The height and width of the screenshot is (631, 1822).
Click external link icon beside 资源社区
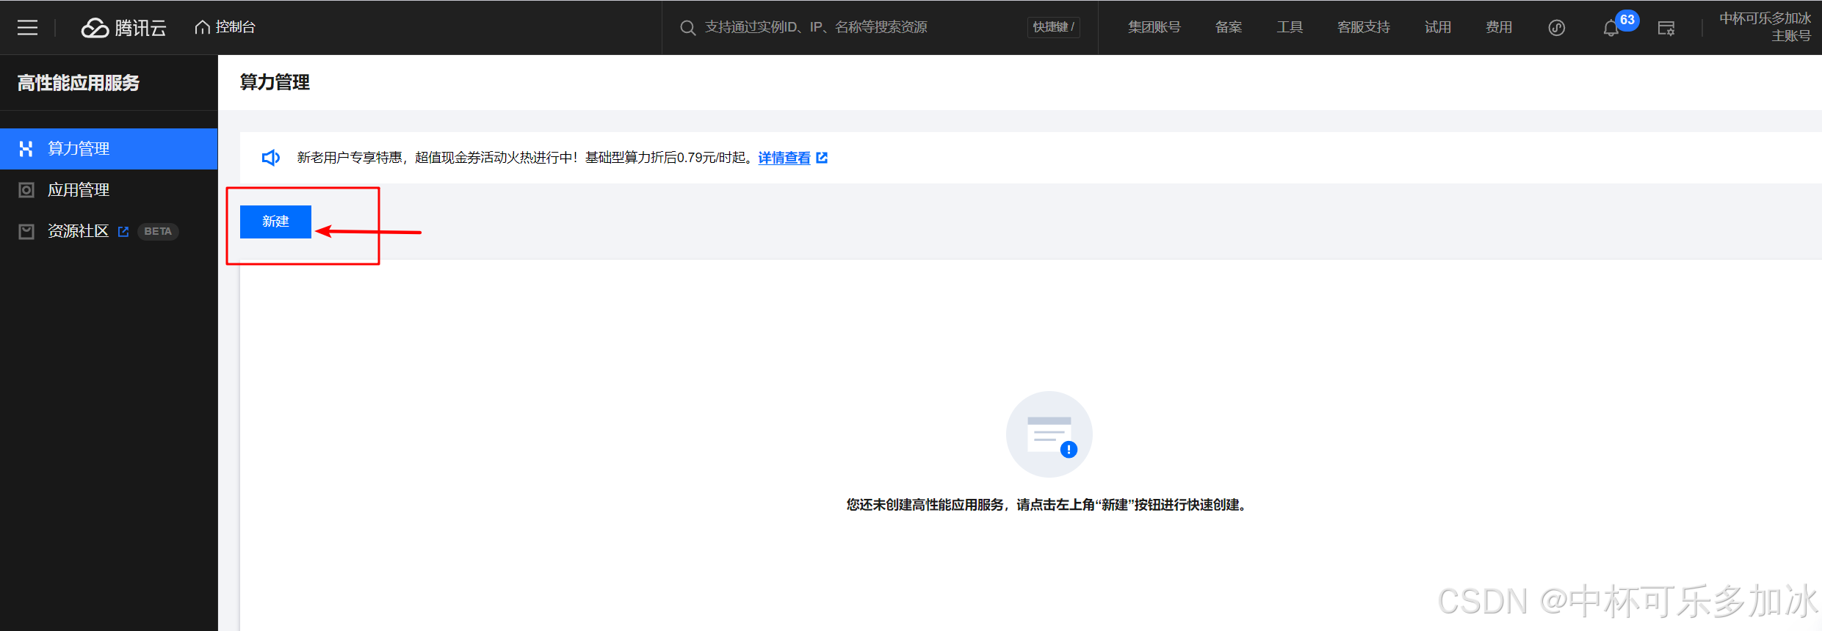(x=123, y=232)
